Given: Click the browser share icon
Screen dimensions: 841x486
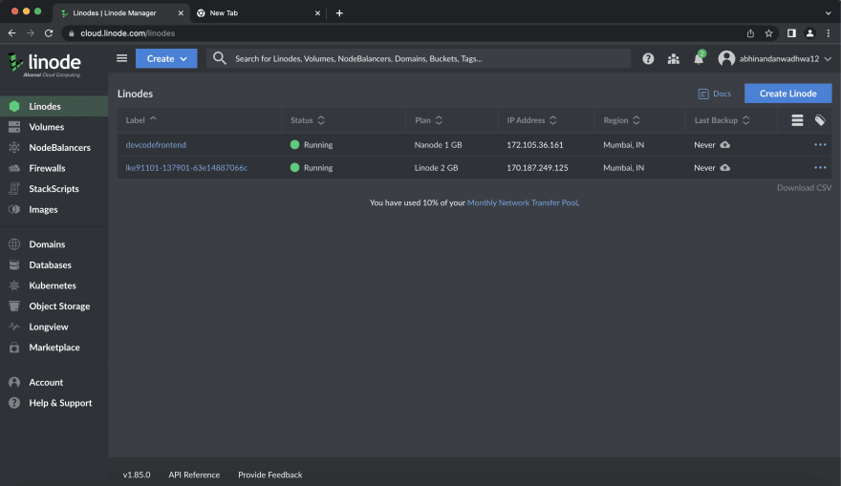Looking at the screenshot, I should [750, 33].
